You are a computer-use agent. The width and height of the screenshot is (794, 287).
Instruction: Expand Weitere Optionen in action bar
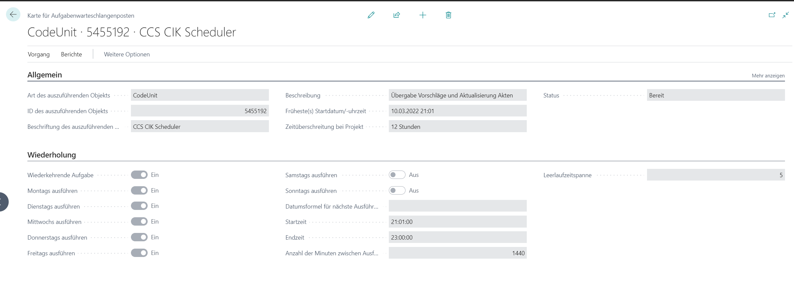coord(127,54)
